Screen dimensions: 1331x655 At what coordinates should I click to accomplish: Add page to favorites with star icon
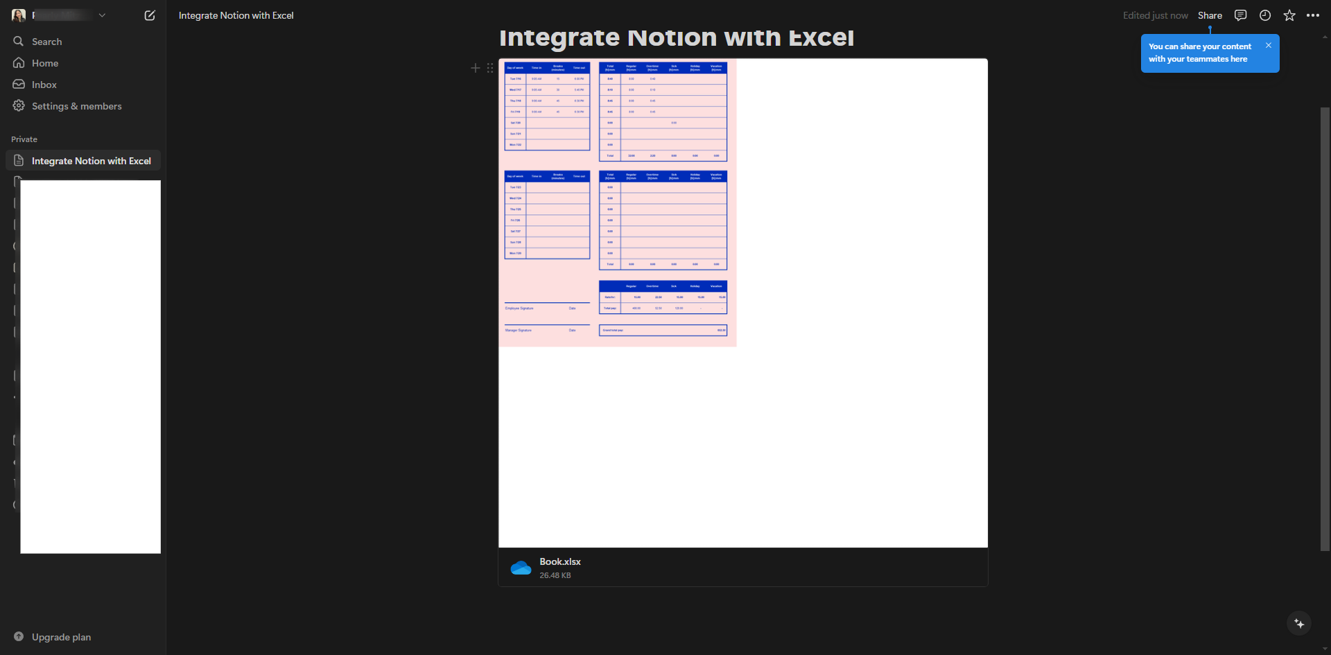pyautogui.click(x=1289, y=15)
